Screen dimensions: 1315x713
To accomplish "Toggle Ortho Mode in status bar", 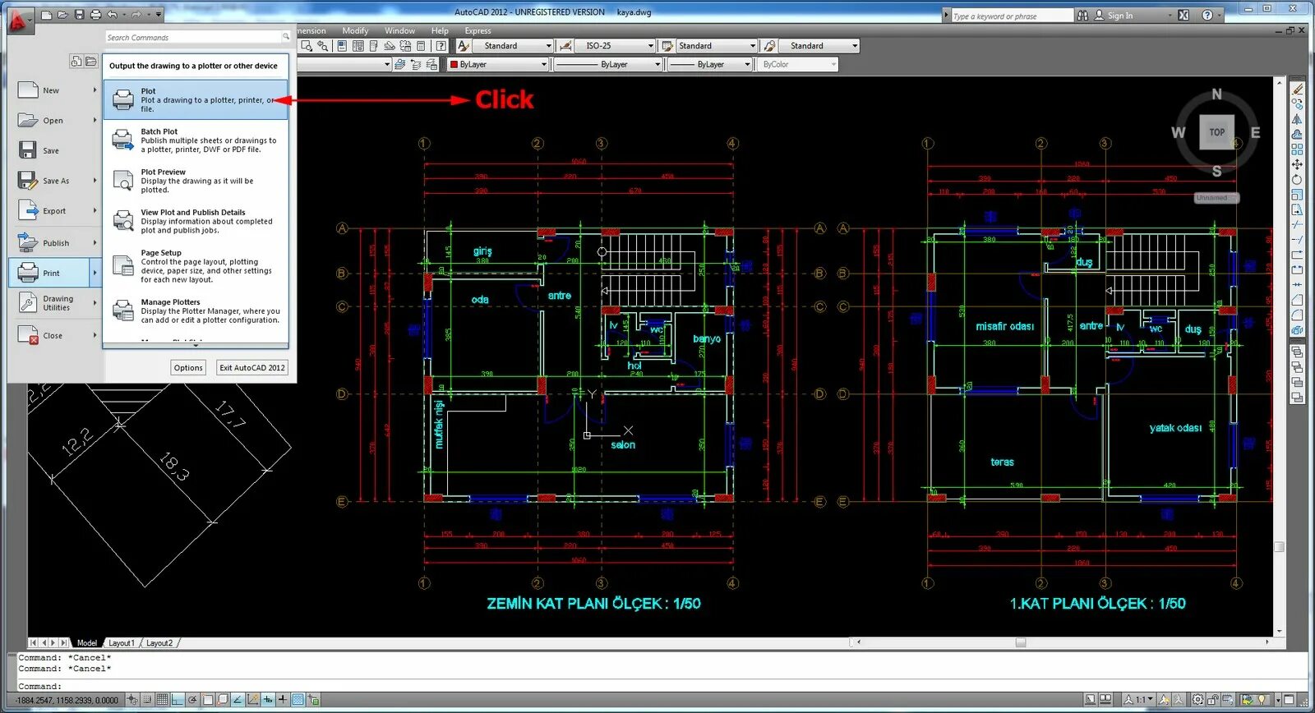I will pyautogui.click(x=177, y=700).
